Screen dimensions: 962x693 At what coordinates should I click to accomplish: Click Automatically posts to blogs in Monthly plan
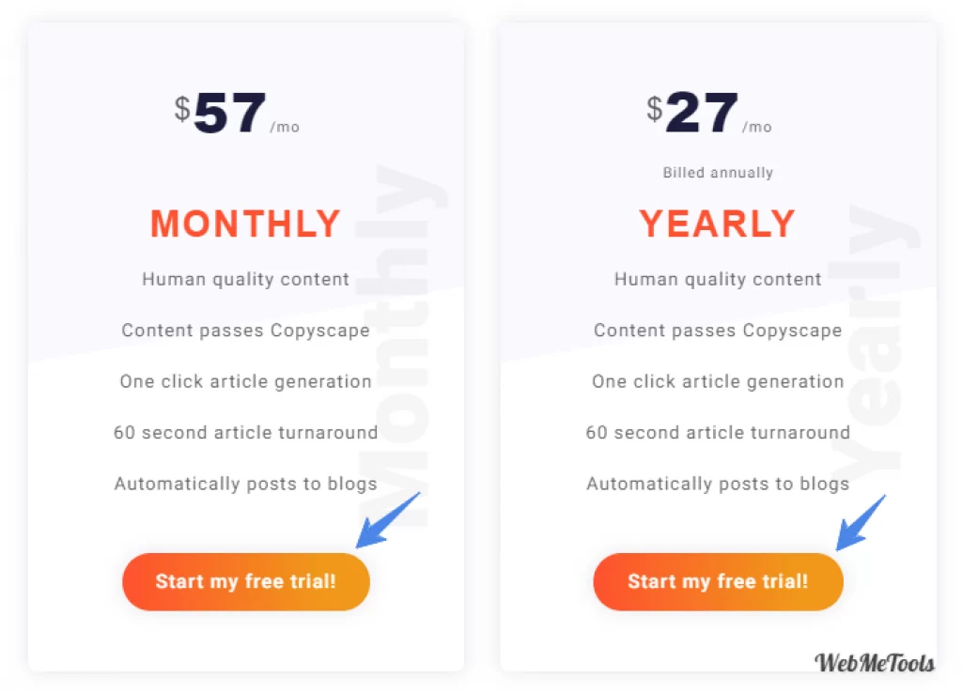246,484
